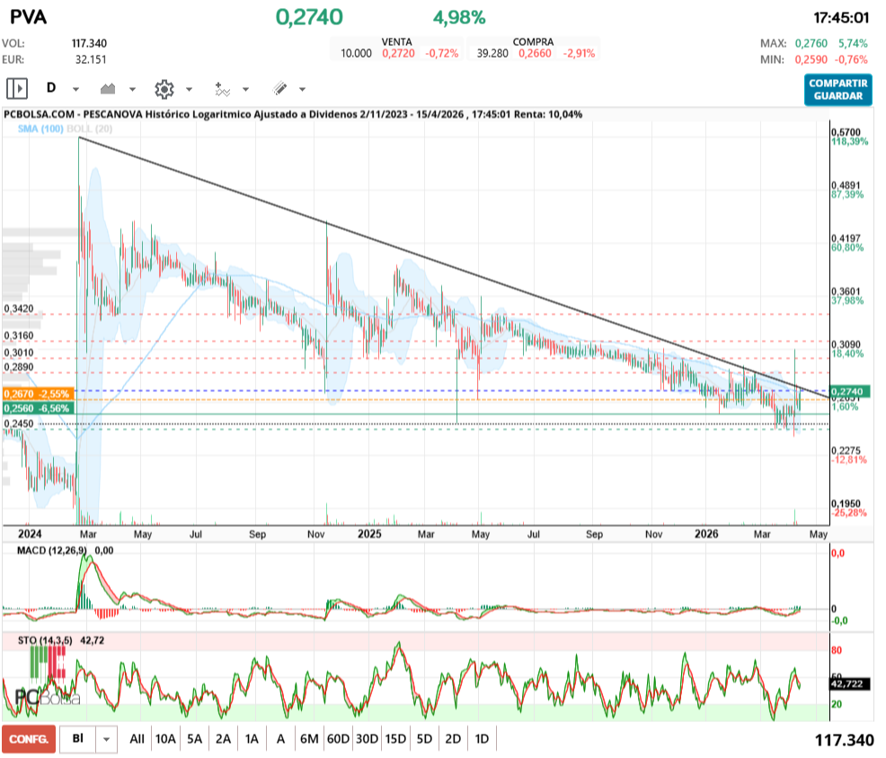Select the 2D time range
The image size is (886, 758).
coord(453,739)
